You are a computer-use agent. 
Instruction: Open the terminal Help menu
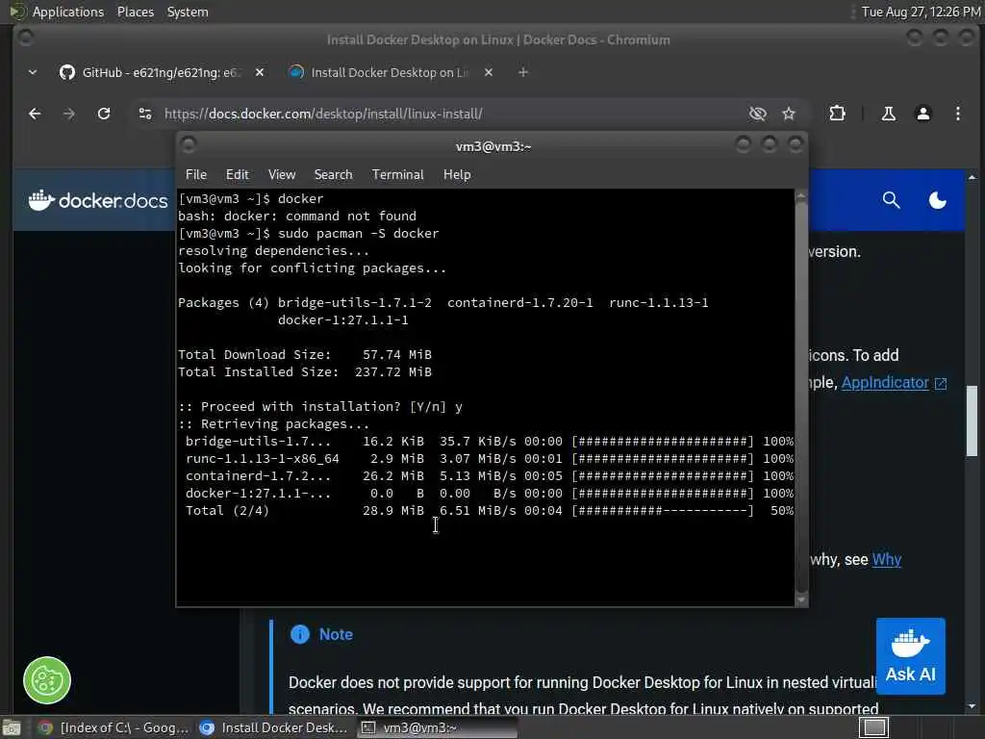[457, 175]
